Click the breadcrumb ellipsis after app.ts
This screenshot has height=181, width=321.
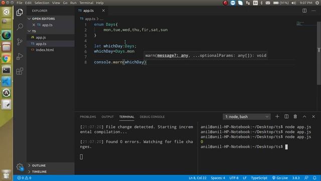click(x=102, y=19)
